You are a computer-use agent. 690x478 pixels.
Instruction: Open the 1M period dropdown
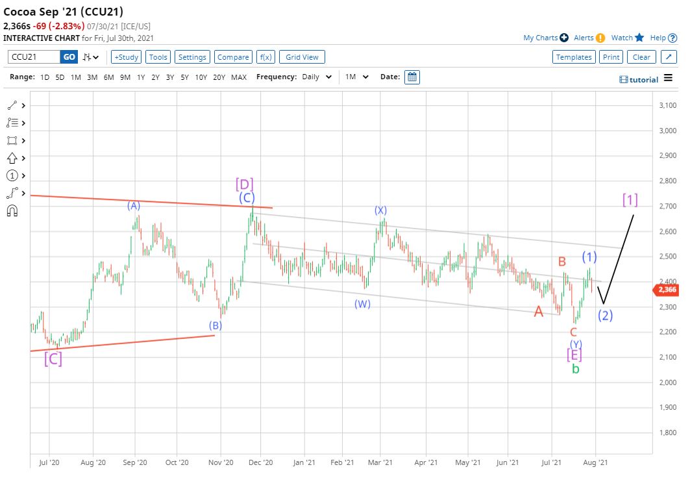pyautogui.click(x=357, y=77)
